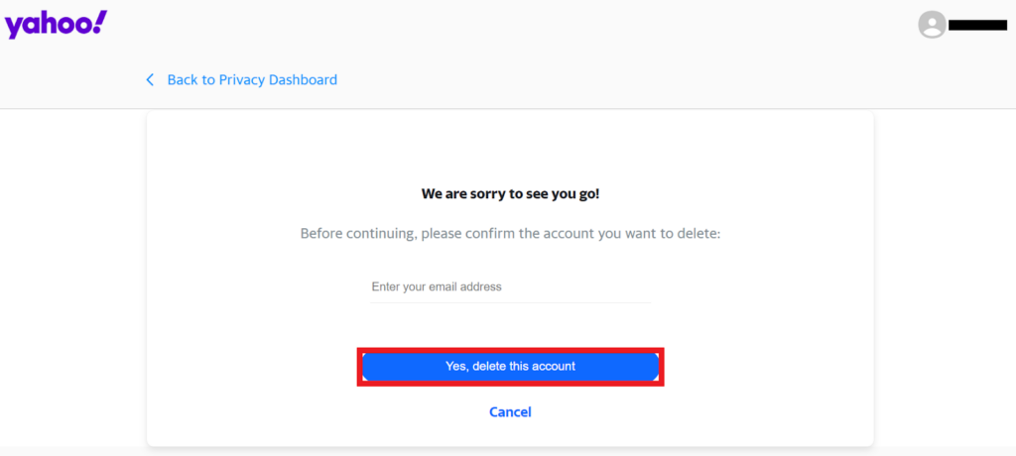Screen dimensions: 1016x456
Task: Click the back chevron arrow icon
Action: 150,79
